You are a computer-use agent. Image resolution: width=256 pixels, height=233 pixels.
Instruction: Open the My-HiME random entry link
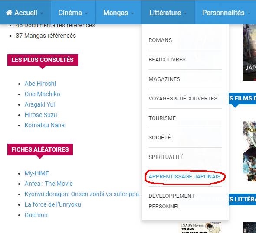tap(37, 173)
